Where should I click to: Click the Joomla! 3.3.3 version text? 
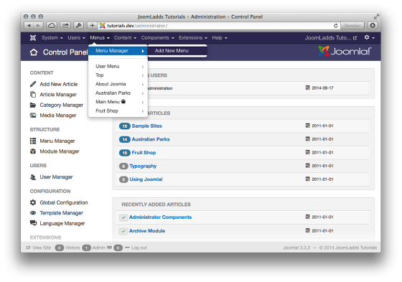(x=296, y=248)
